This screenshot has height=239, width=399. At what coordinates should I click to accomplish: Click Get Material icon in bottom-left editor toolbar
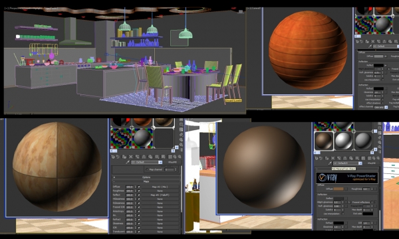pos(113,157)
